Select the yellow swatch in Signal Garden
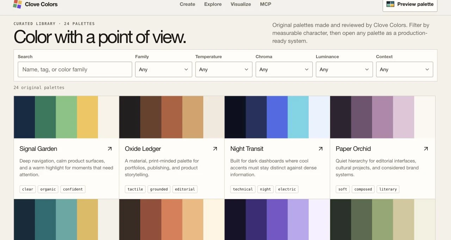The width and height of the screenshot is (451, 240). [x=87, y=117]
